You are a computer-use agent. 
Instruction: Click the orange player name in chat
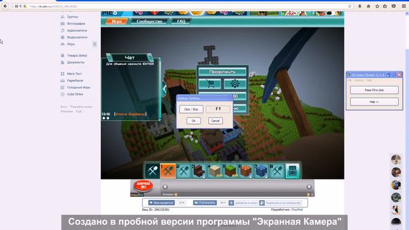click(130, 114)
